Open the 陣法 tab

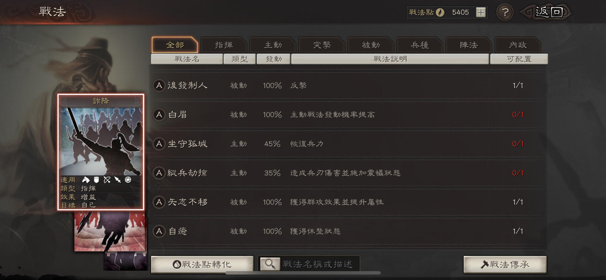coord(469,45)
